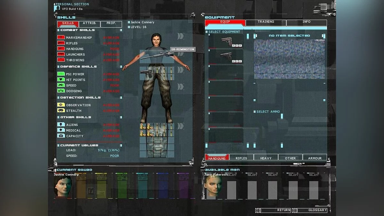Click the arrow beside the SR-Remington slot
The image size is (384, 216).
[181, 54]
